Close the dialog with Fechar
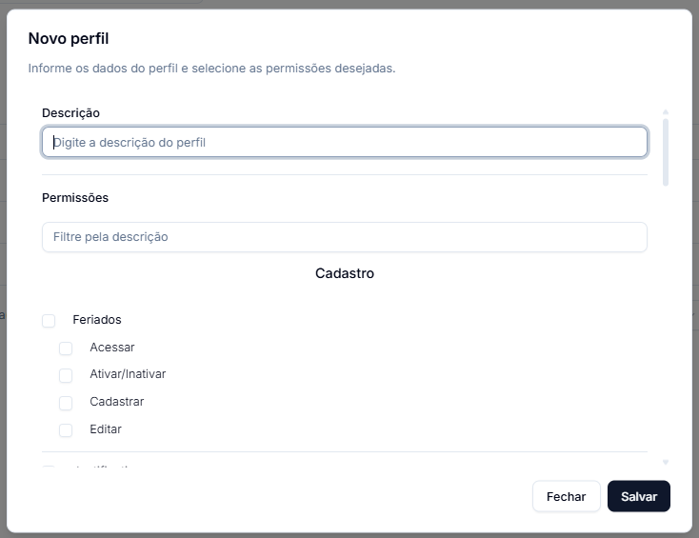This screenshot has height=538, width=699. pos(567,496)
